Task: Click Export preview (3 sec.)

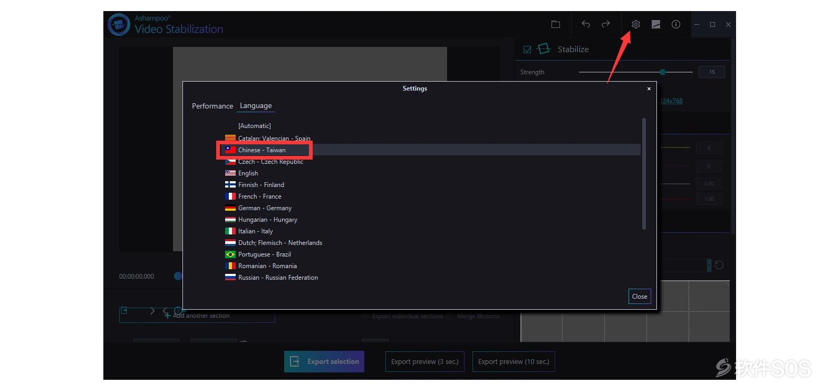Action: pyautogui.click(x=425, y=362)
